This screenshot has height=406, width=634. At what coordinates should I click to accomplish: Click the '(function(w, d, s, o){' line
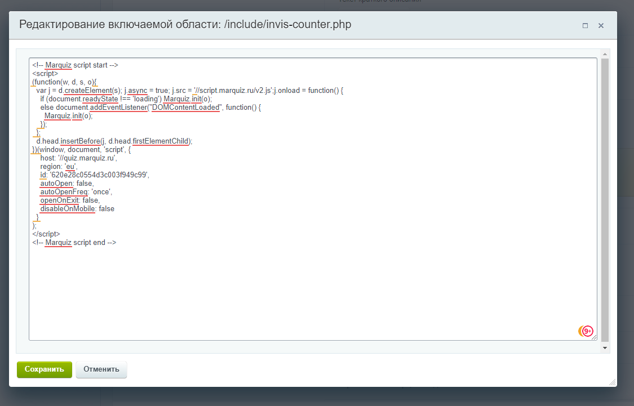tap(64, 82)
